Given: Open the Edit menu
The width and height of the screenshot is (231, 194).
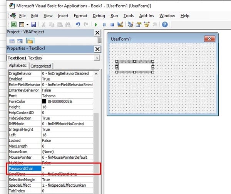Looking at the screenshot, I should [x=35, y=16].
